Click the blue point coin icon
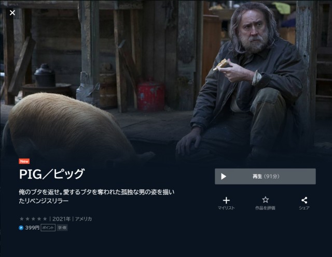The width and height of the screenshot is (332, 257). coord(21,228)
